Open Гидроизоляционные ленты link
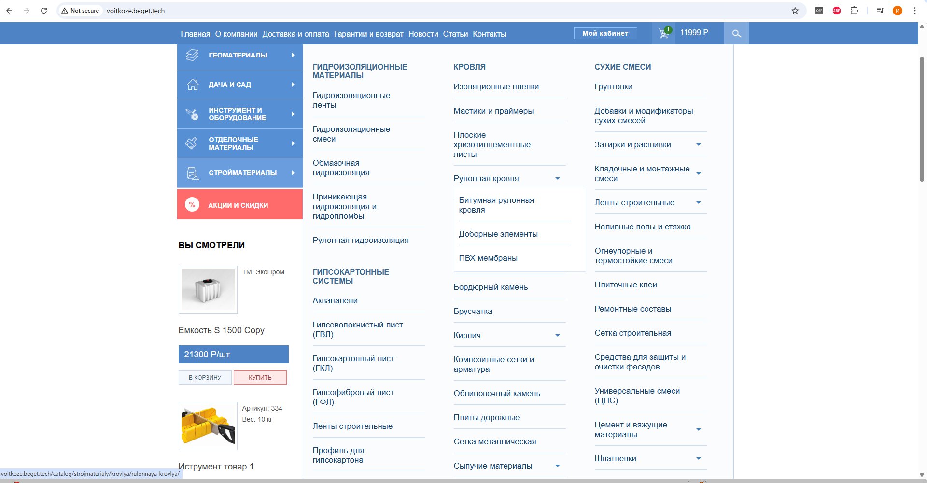The height and width of the screenshot is (483, 927). point(351,100)
